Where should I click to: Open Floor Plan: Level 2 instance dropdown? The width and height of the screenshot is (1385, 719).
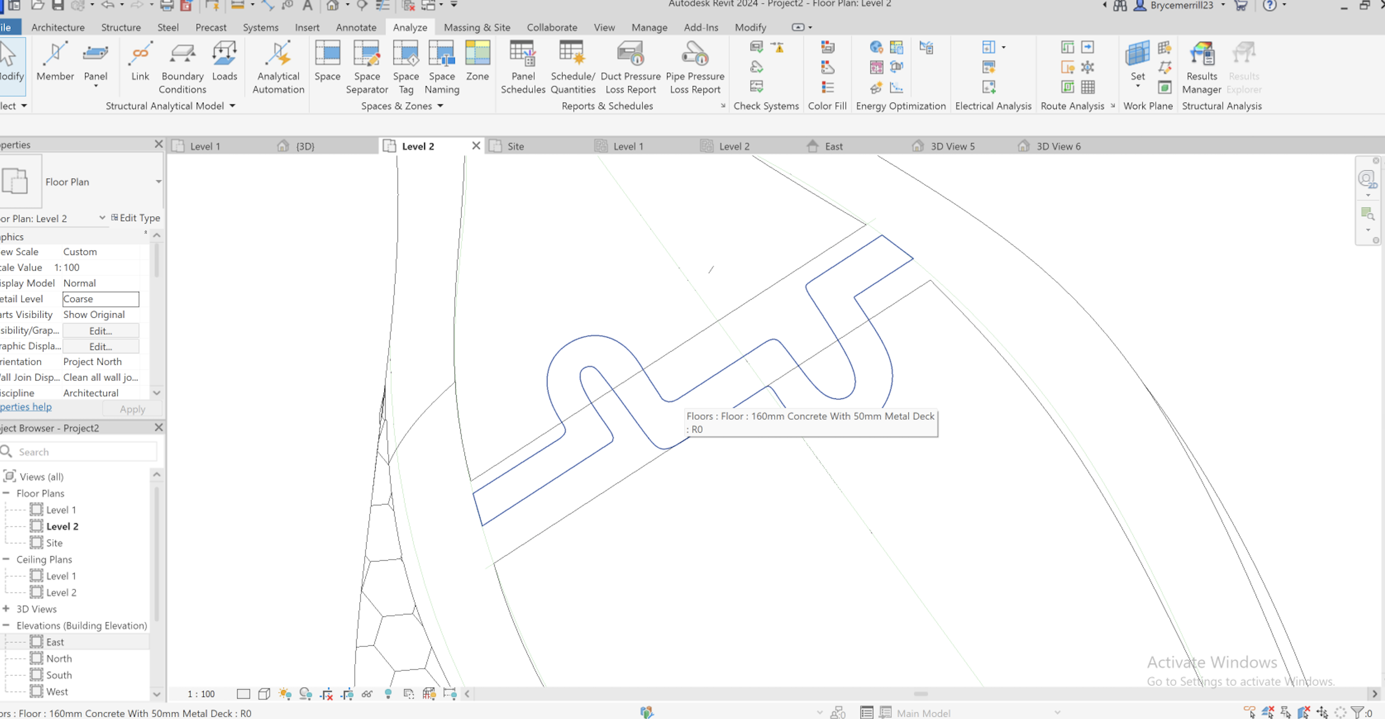(102, 218)
